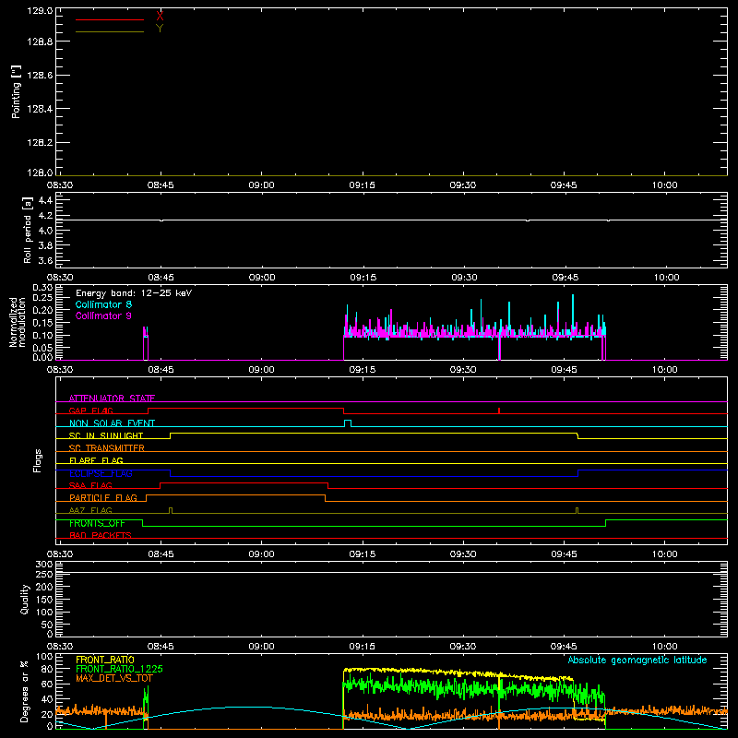Click the green FRONTS_OFF label

click(x=97, y=523)
